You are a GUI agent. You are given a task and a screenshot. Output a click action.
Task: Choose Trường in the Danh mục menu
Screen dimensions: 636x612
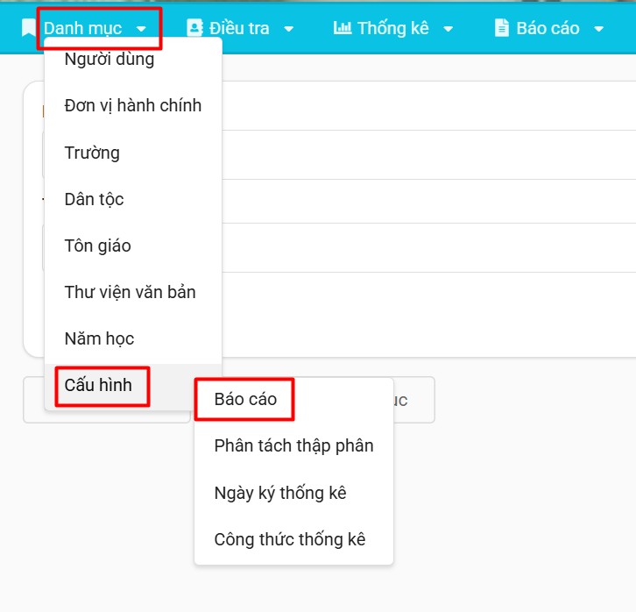92,153
